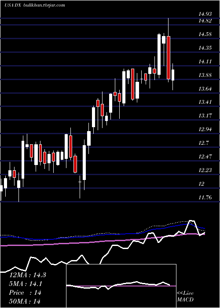This screenshot has height=308, width=220.
Task: Click the 13.88 price axis label
Action: click(205, 75)
